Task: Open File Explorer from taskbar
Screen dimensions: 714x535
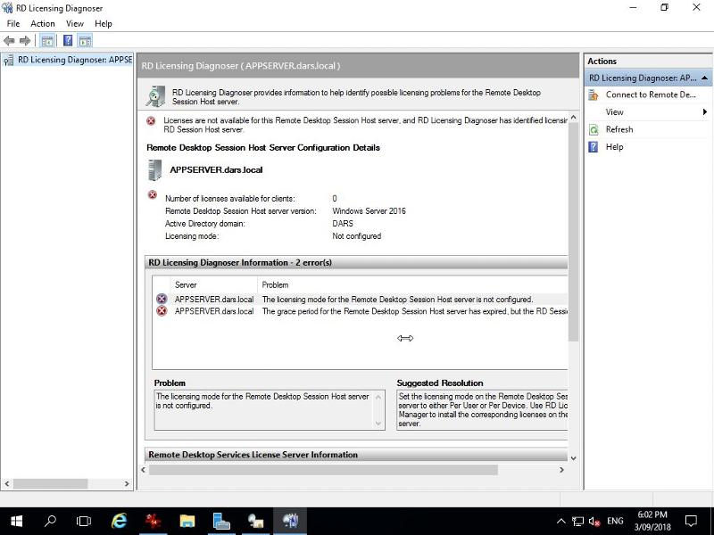Action: tap(187, 522)
